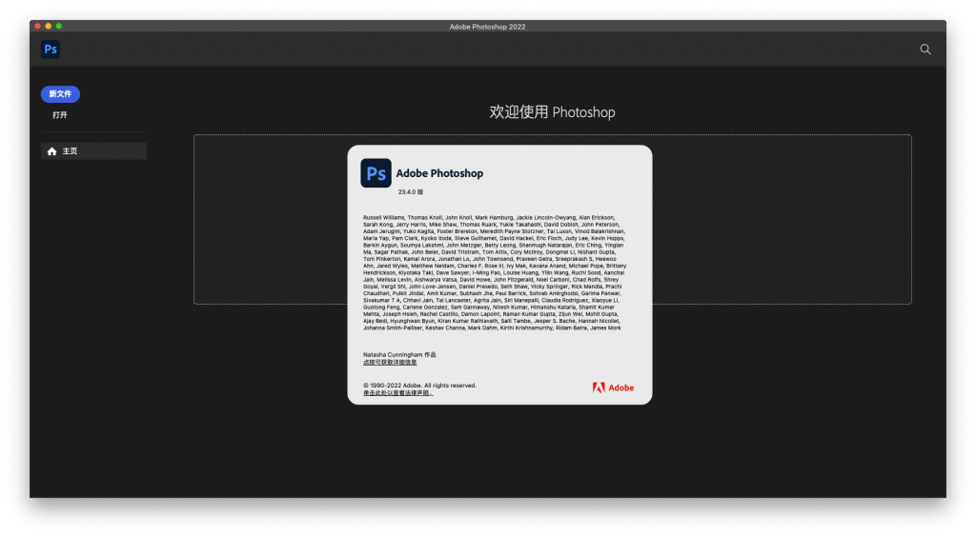This screenshot has height=537, width=976.
Task: Close the window with the red button
Action: [x=38, y=26]
